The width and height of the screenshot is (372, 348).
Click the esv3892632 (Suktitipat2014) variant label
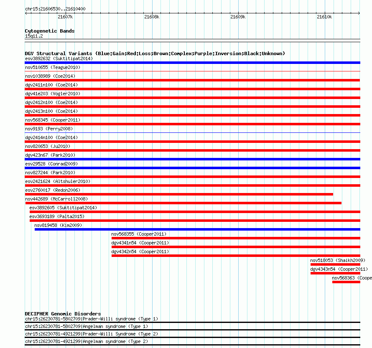[x=59, y=58]
